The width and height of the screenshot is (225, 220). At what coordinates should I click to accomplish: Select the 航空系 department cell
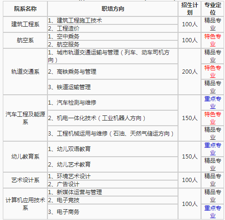coord(25,40)
